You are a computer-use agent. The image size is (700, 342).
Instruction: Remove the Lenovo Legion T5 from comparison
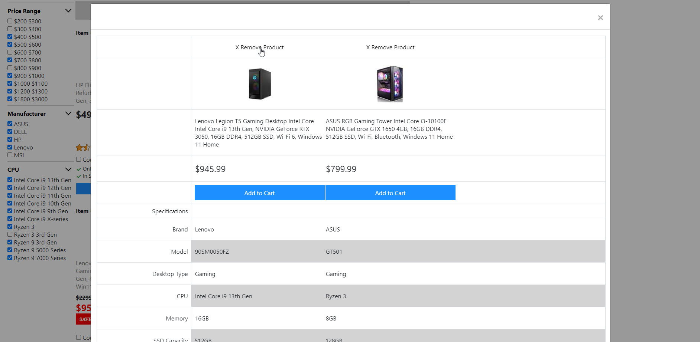point(259,47)
